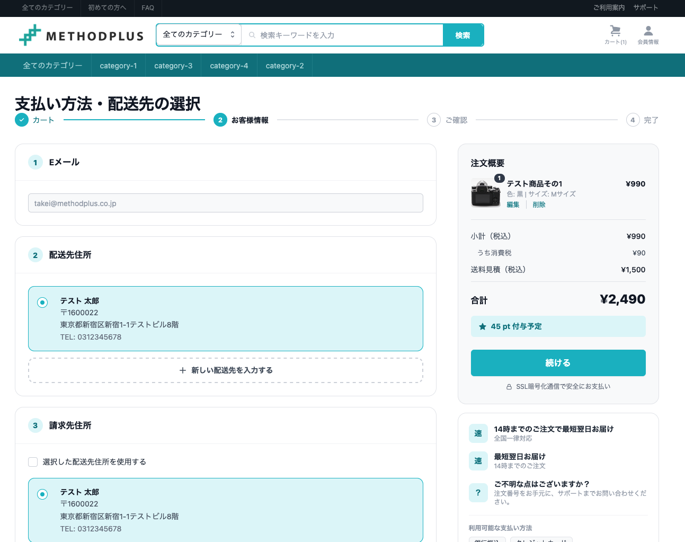This screenshot has height=542, width=685.
Task: Click the 検索 search button
Action: pyautogui.click(x=462, y=35)
